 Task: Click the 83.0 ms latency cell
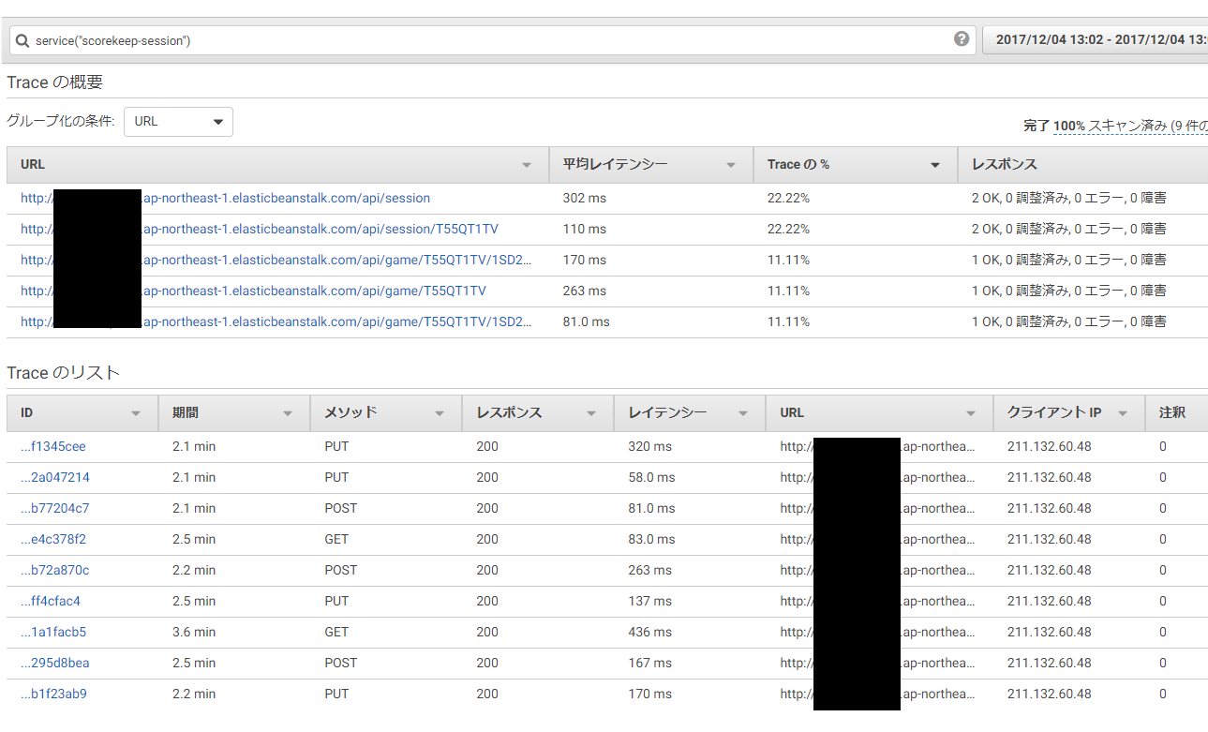(x=651, y=539)
